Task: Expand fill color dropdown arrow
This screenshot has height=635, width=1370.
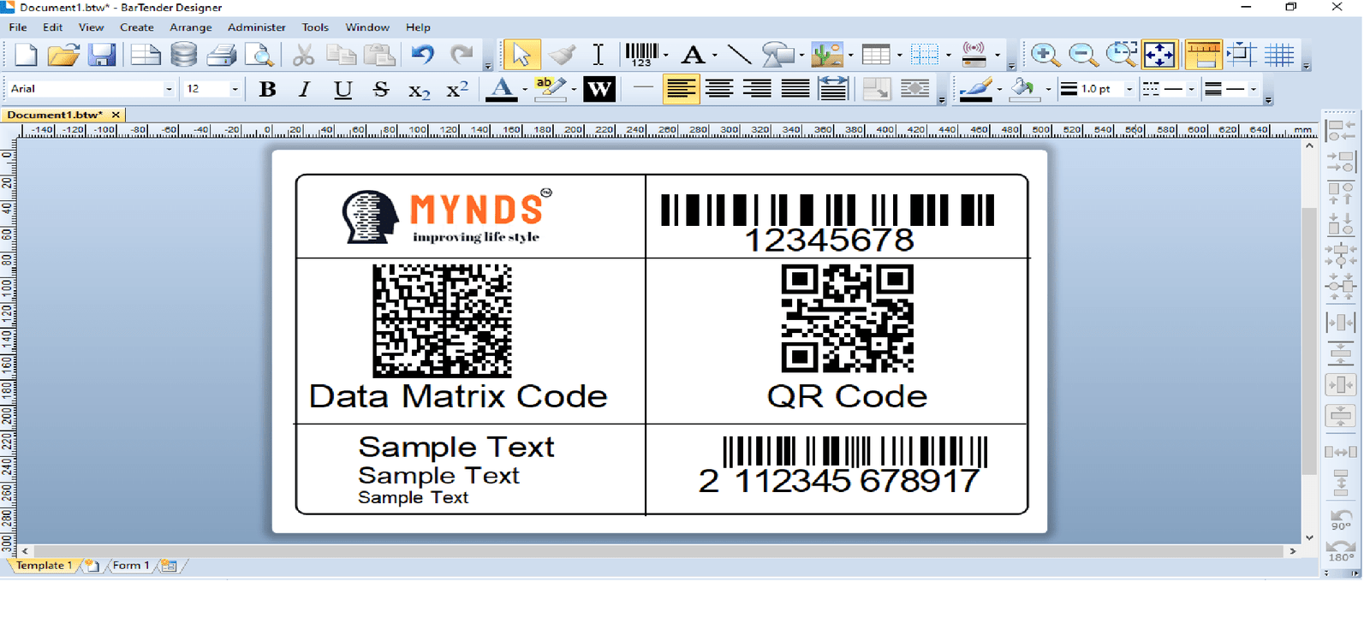Action: 1048,90
